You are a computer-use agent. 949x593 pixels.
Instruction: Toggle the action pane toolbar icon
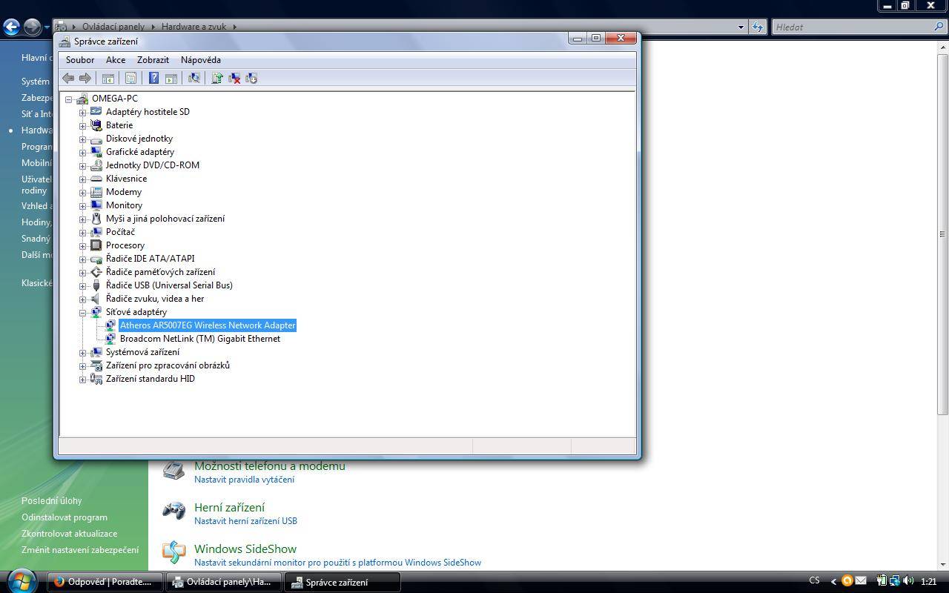click(171, 78)
